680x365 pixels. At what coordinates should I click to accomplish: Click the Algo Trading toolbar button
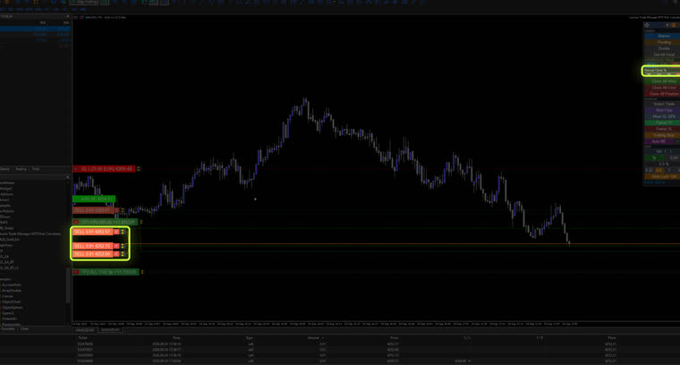pos(85,2)
